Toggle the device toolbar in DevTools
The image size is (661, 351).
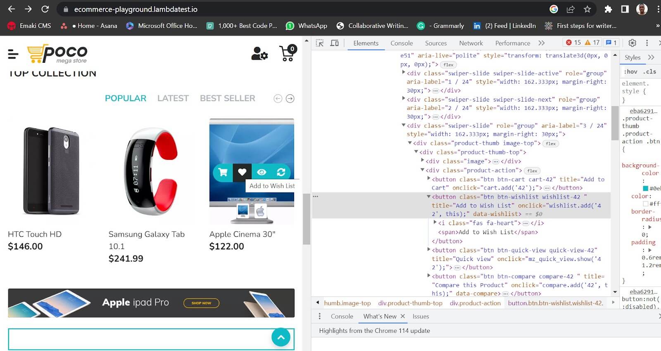335,43
